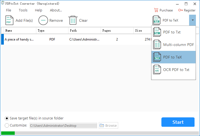
Task: Open the Tools menu
Action: 23,10
